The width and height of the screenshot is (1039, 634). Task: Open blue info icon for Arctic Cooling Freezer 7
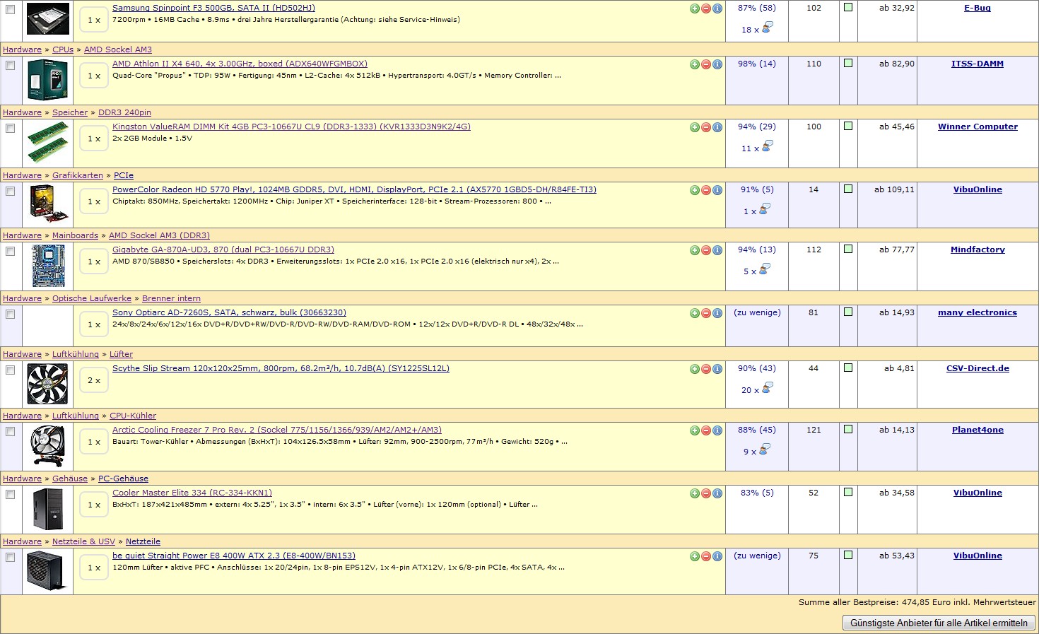click(717, 430)
